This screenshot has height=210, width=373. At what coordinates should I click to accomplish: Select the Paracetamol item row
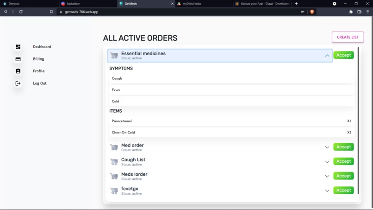231,121
